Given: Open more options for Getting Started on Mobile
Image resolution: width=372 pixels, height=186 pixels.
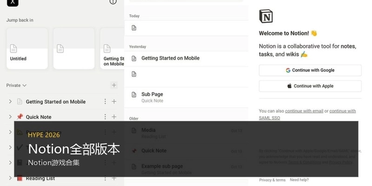Looking at the screenshot, I should click(105, 101).
